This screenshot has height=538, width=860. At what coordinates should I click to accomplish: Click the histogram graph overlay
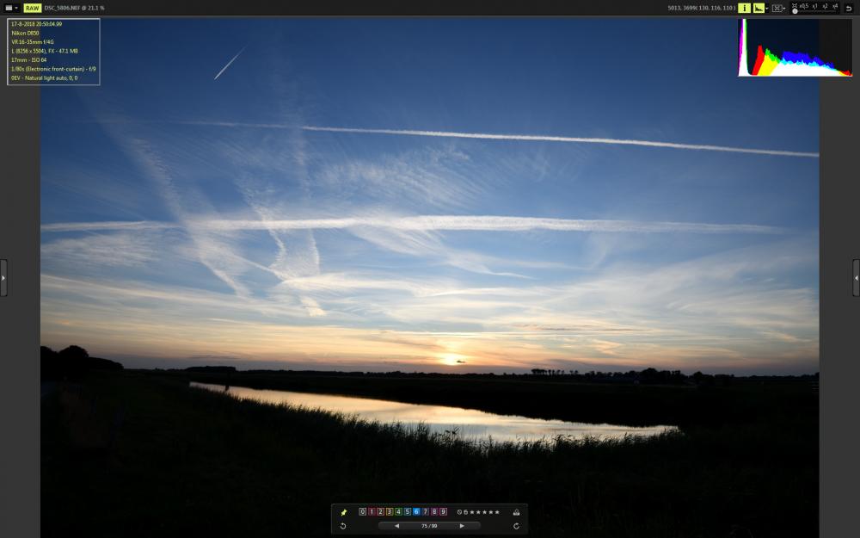pyautogui.click(x=795, y=47)
